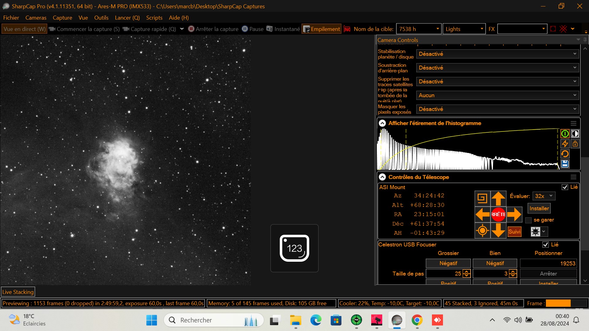Toggle the histogram stretch green power icon
589x331 pixels.
tap(565, 134)
